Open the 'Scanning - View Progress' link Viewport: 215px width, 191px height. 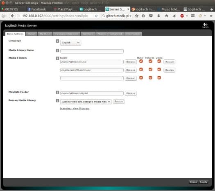tap(75, 109)
